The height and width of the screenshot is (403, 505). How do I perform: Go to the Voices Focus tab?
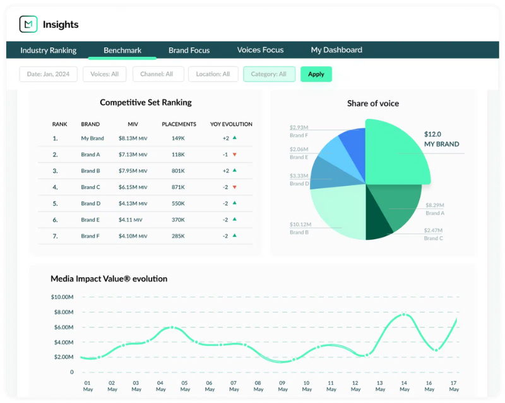[260, 50]
